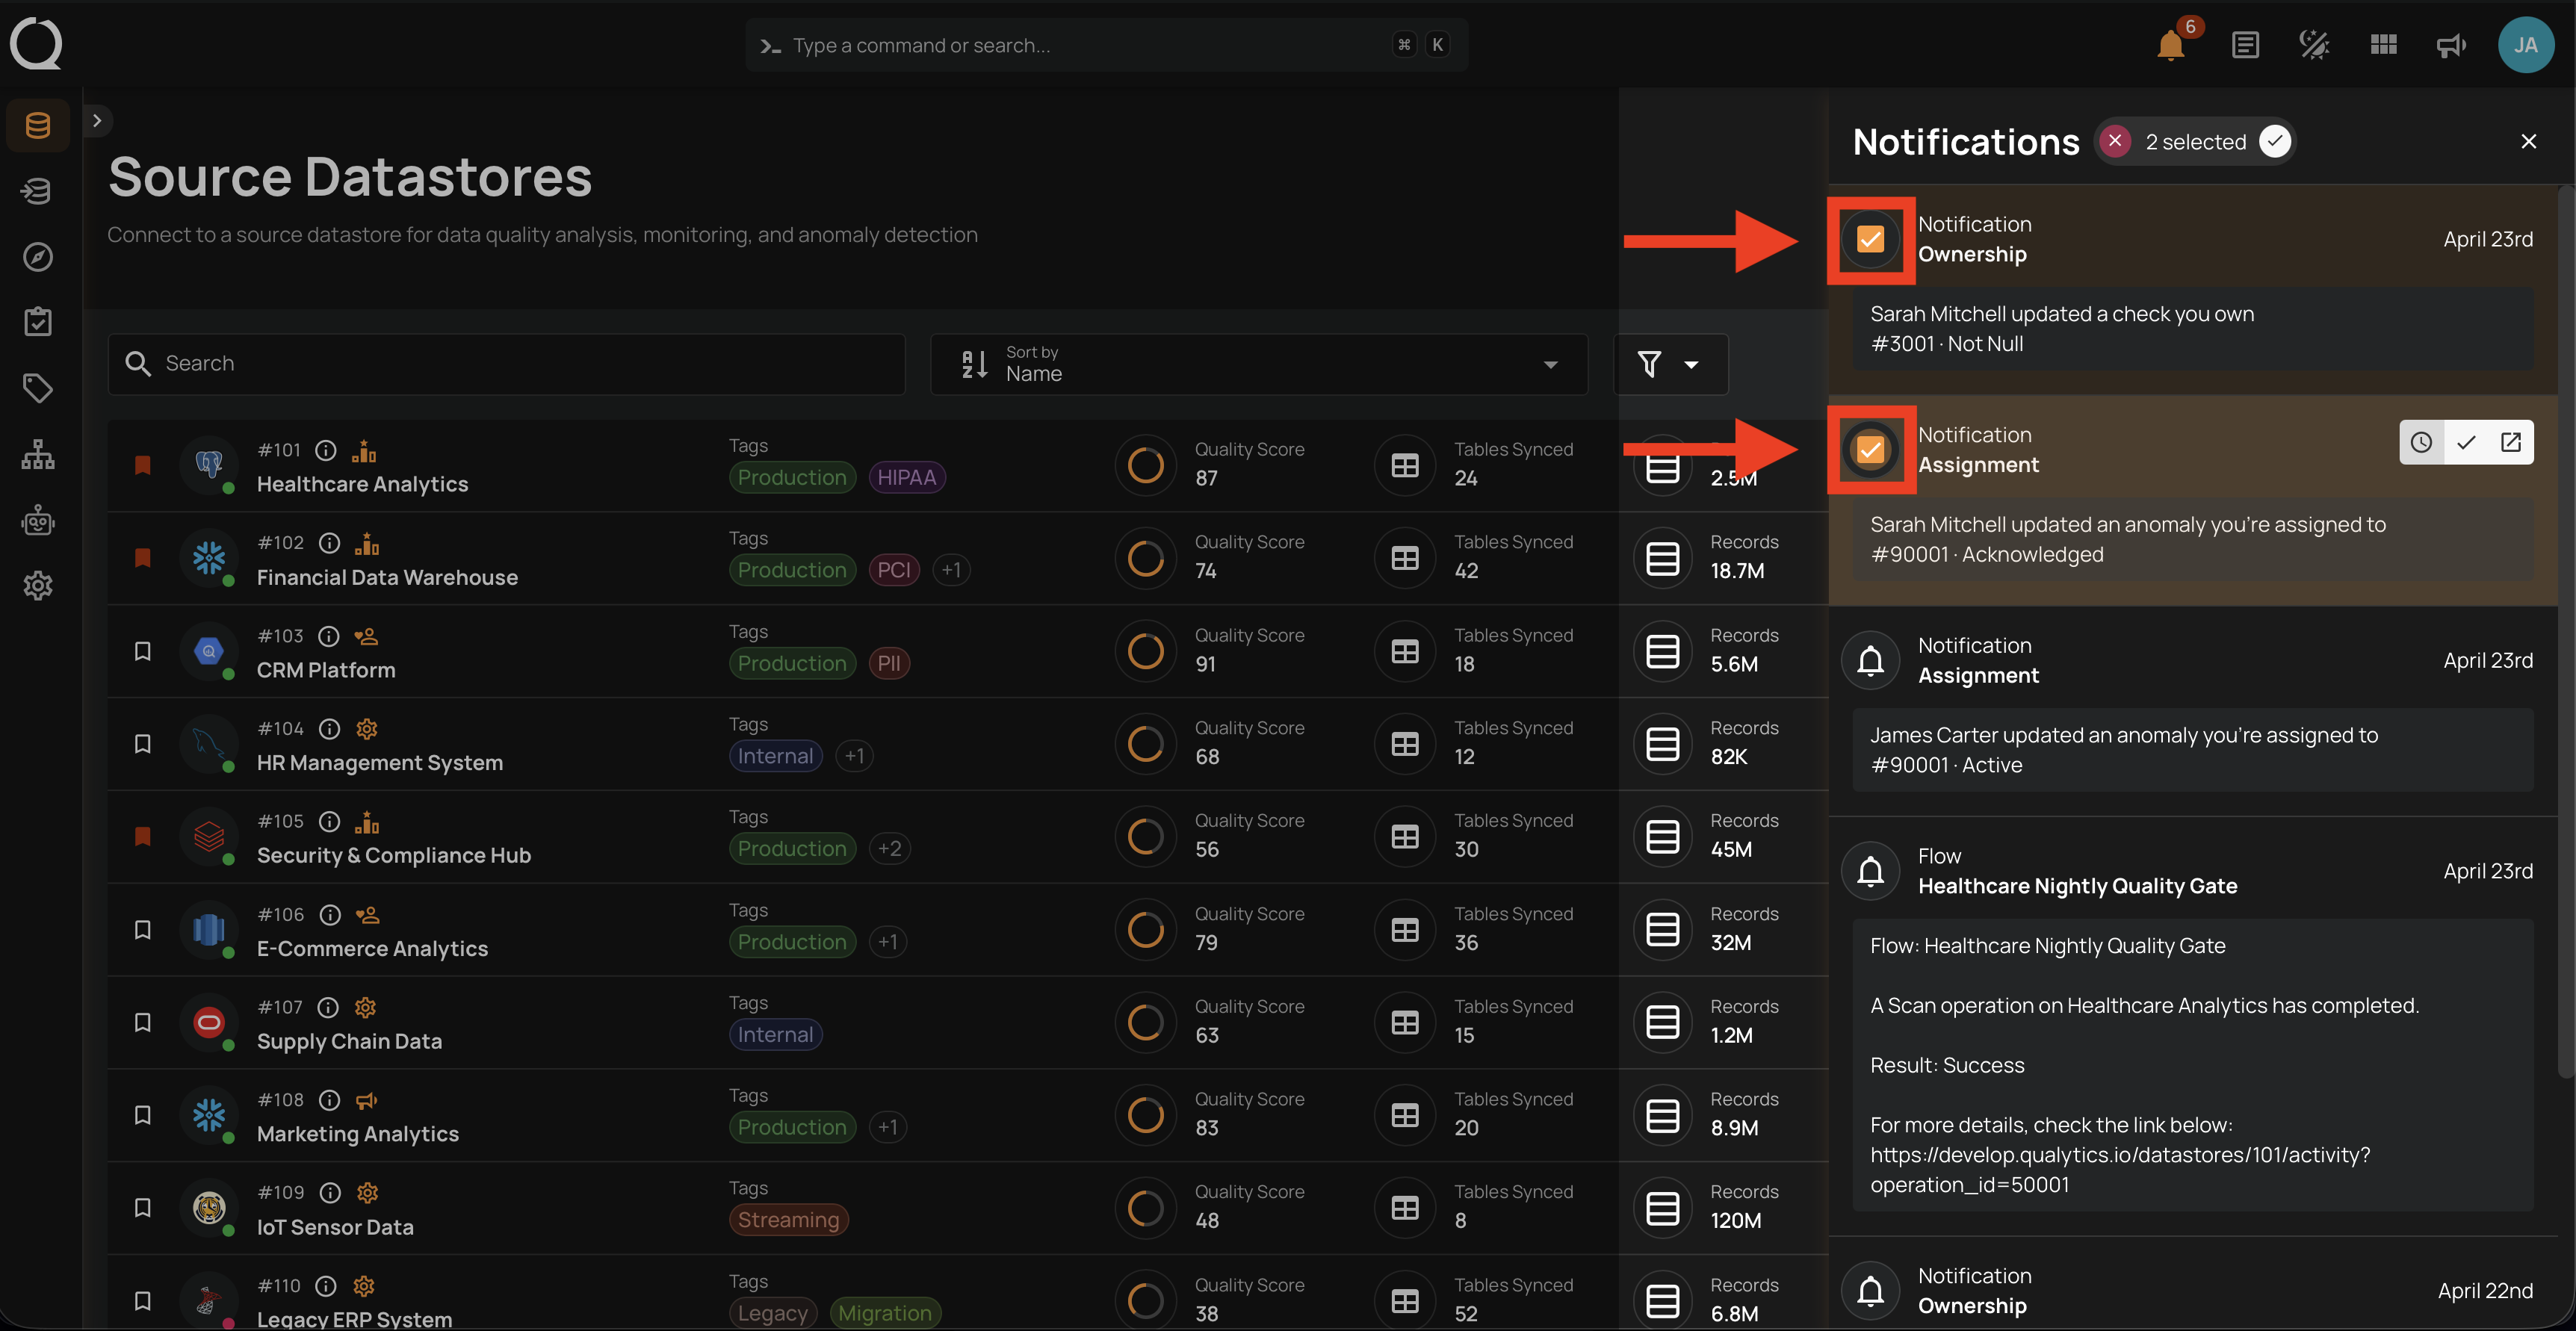
Task: Toggle bookmark on Healthcare Analytics
Action: 143,464
